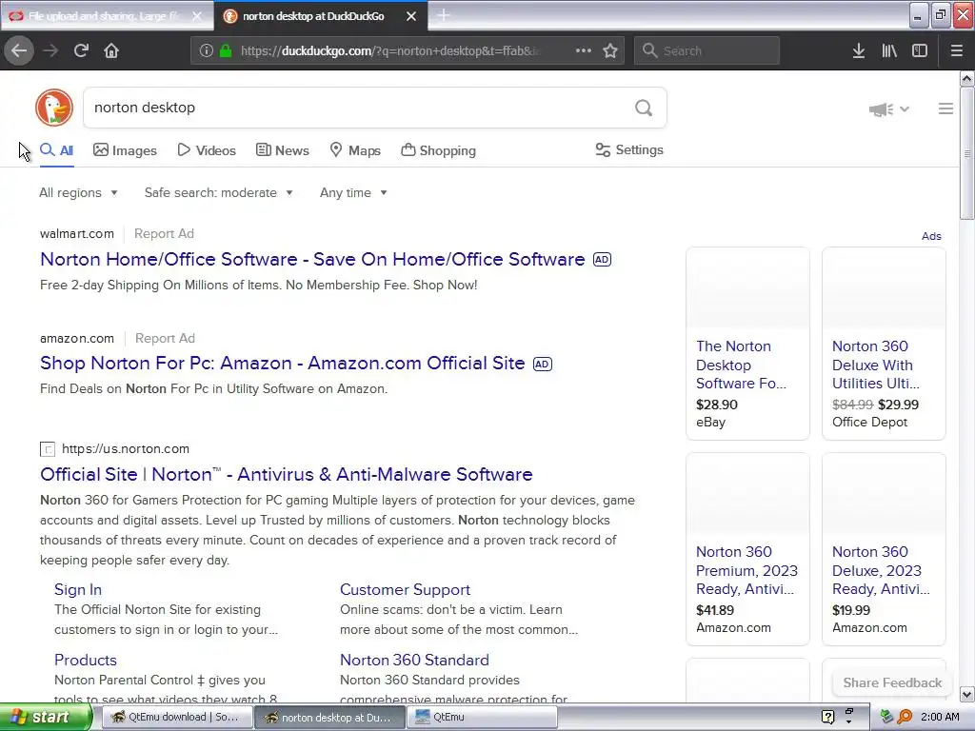Switch to Maps results tab
Screen dimensions: 975x731
[x=355, y=150]
